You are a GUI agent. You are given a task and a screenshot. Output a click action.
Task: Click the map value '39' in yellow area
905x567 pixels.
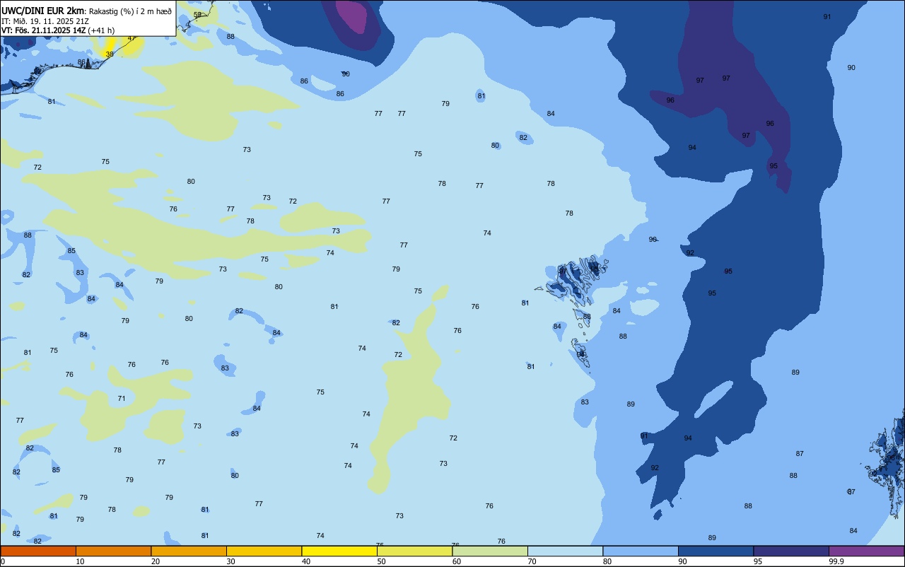coord(109,54)
